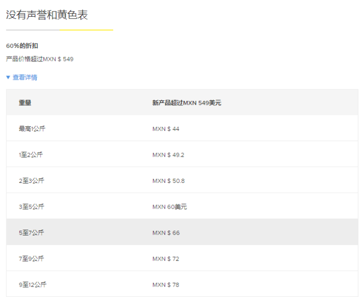Click the yellow segment of the reputation bar
364x297 pixels.
click(x=86, y=30)
